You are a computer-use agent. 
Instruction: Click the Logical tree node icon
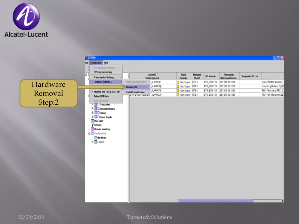click(96, 142)
